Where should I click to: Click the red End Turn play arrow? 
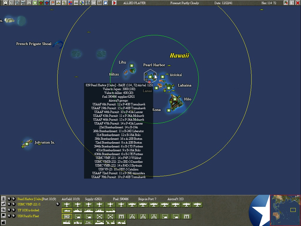[x=114, y=3]
